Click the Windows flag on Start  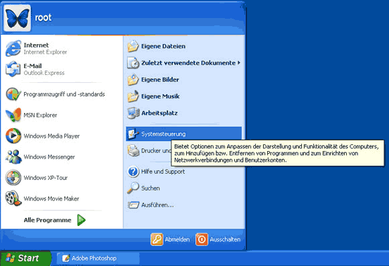tap(10, 258)
